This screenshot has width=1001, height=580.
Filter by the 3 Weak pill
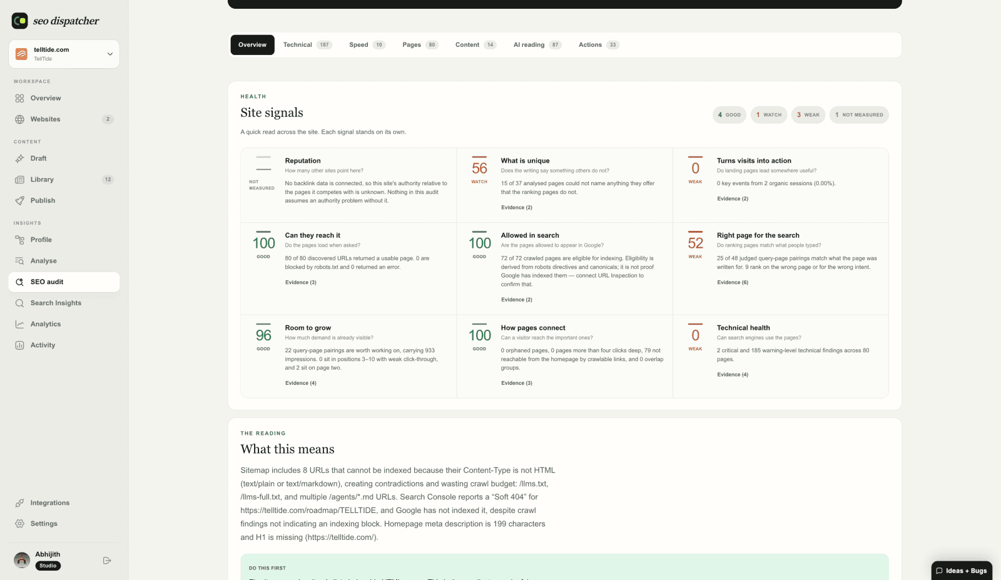808,115
